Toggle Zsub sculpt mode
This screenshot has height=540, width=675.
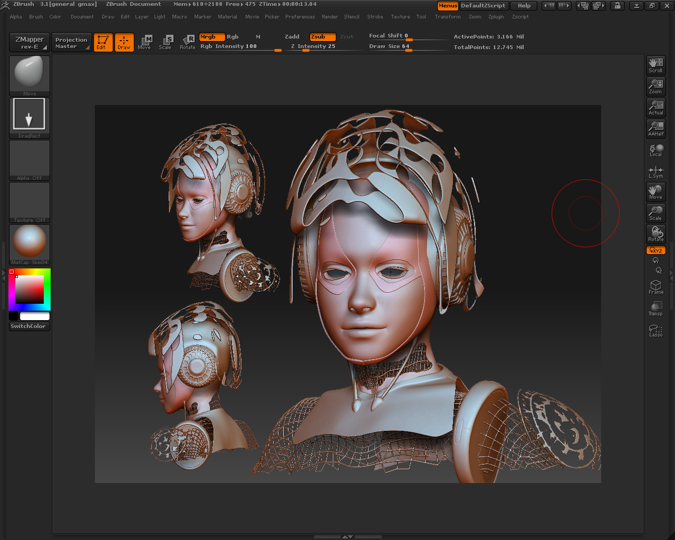coord(323,37)
